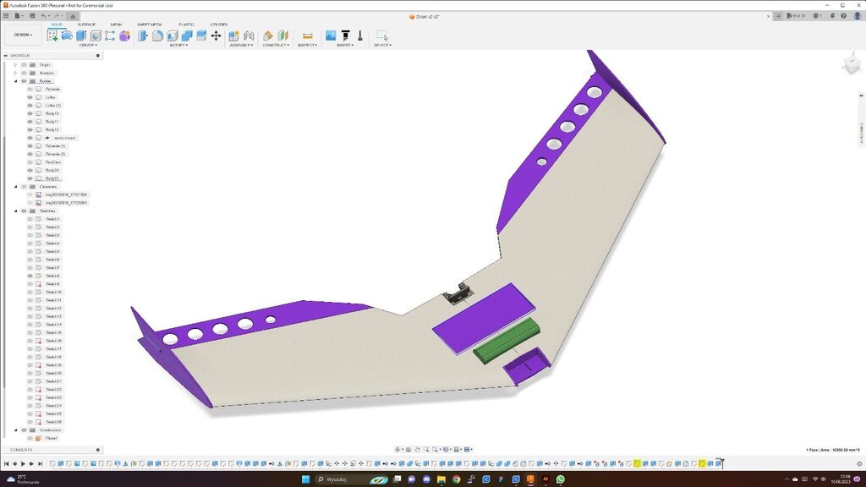Click the Save icon in title bar
This screenshot has width=866, height=487.
tap(30, 16)
